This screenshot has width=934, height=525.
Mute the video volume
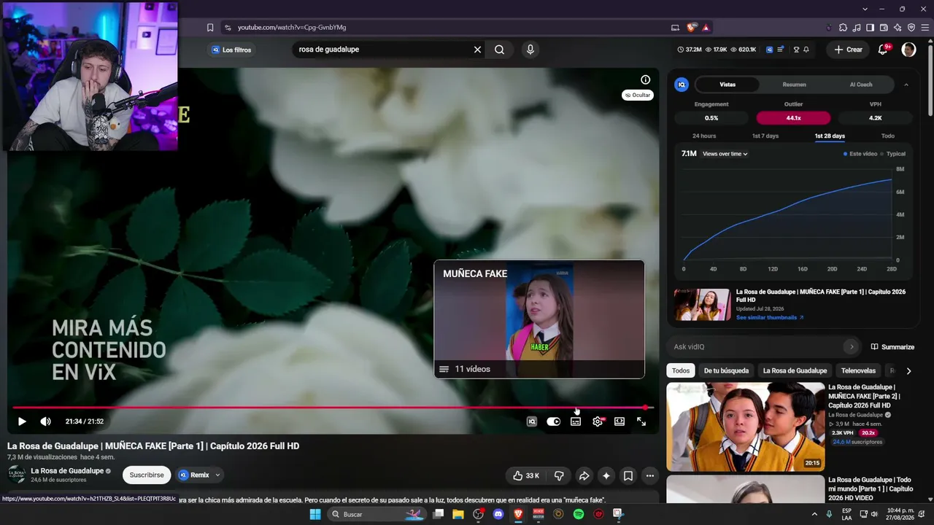[45, 421]
